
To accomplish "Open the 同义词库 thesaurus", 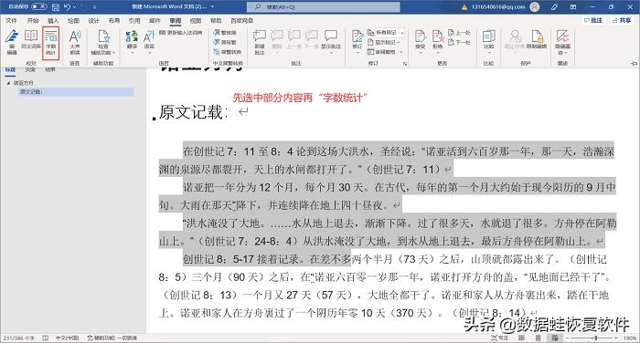I will point(31,40).
